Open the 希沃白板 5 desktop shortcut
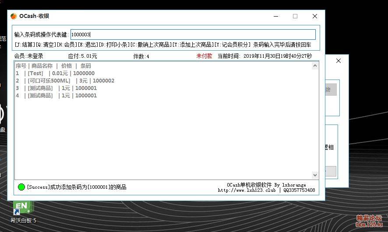 coord(23,212)
